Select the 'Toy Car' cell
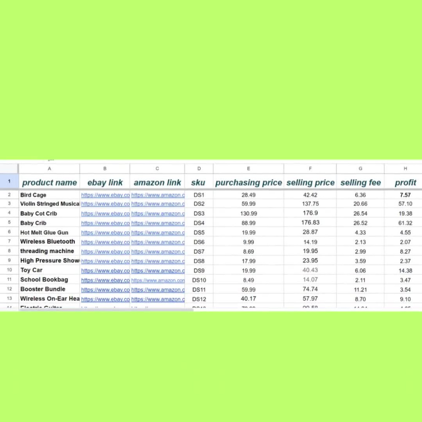This screenshot has height=422, width=422. [49, 270]
